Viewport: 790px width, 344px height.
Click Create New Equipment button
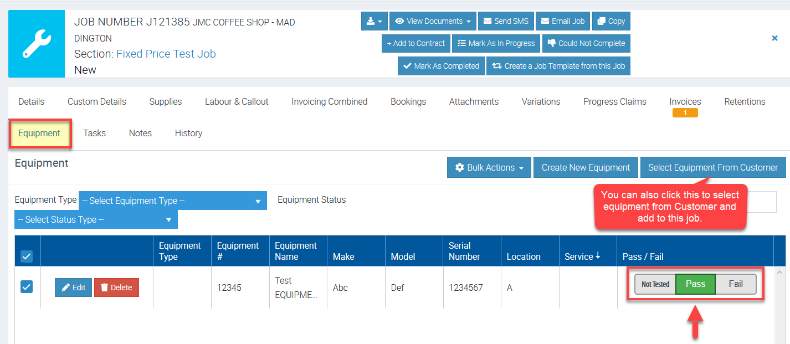point(586,167)
